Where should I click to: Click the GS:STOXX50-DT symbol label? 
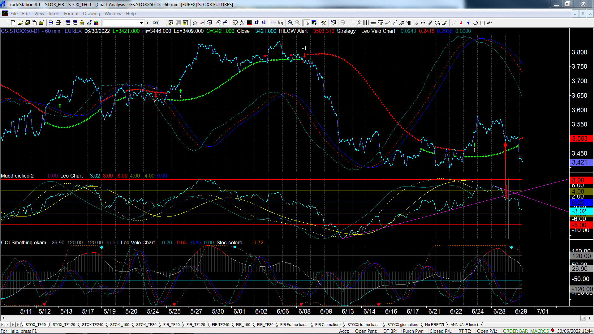click(21, 31)
